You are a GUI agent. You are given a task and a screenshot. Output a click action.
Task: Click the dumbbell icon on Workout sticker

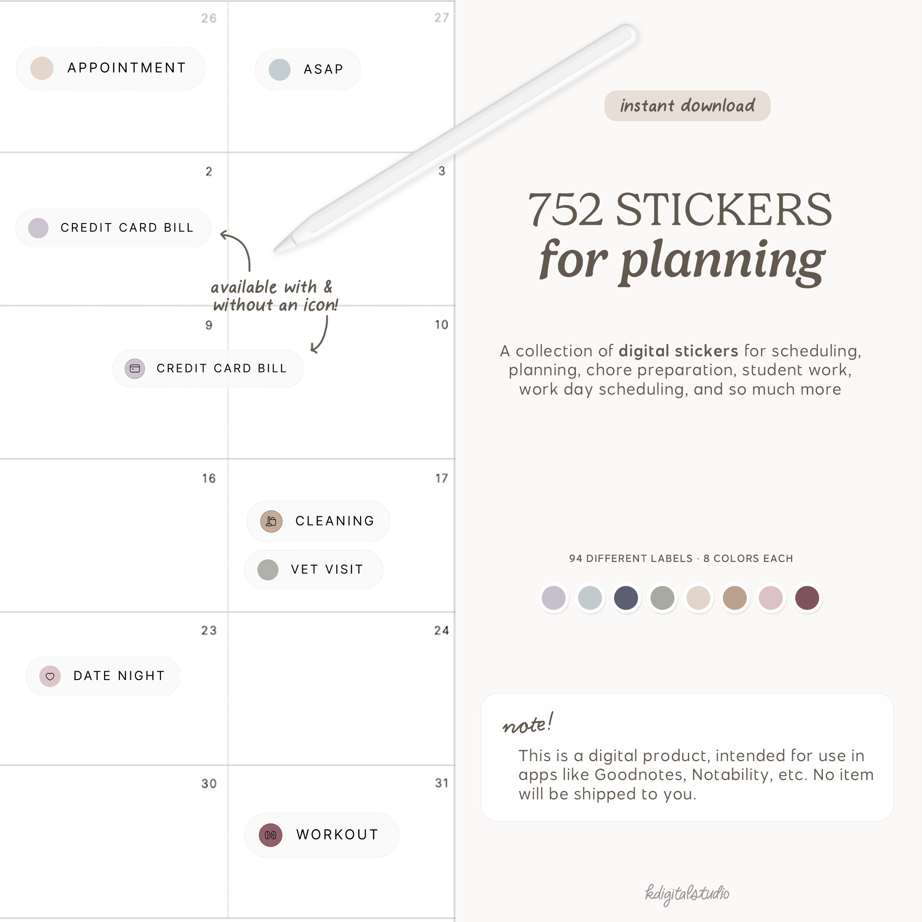tap(271, 835)
